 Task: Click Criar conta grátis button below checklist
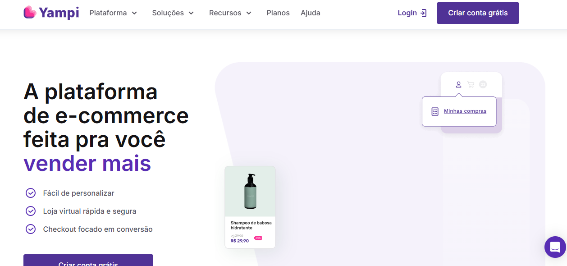[88, 260]
